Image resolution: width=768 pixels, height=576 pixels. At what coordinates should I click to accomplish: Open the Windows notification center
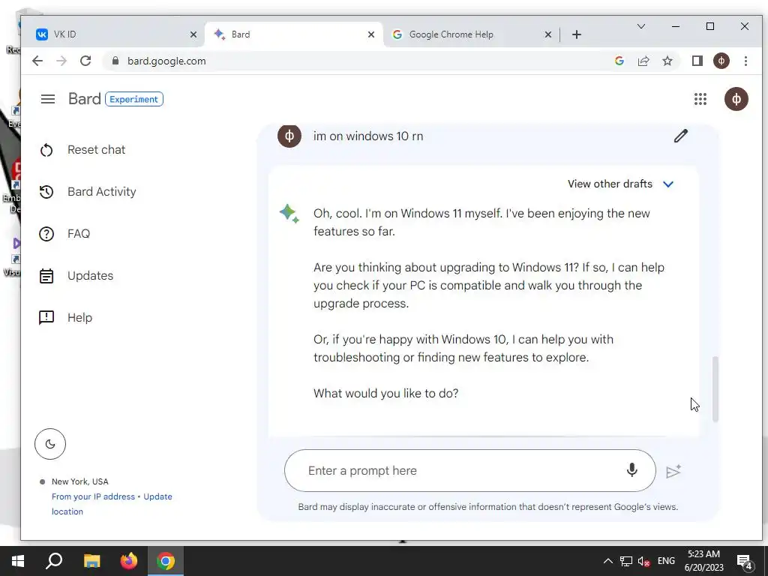tap(745, 562)
